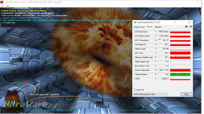The image size is (204, 114).
Task: Switch to the Validation tab
Action: point(158,27)
